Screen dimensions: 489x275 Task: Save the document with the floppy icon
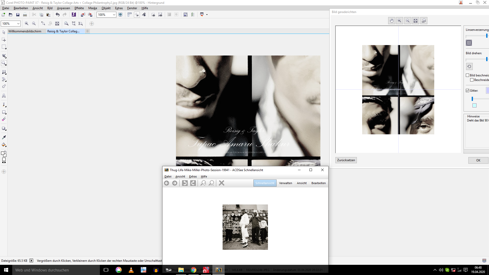click(18, 15)
